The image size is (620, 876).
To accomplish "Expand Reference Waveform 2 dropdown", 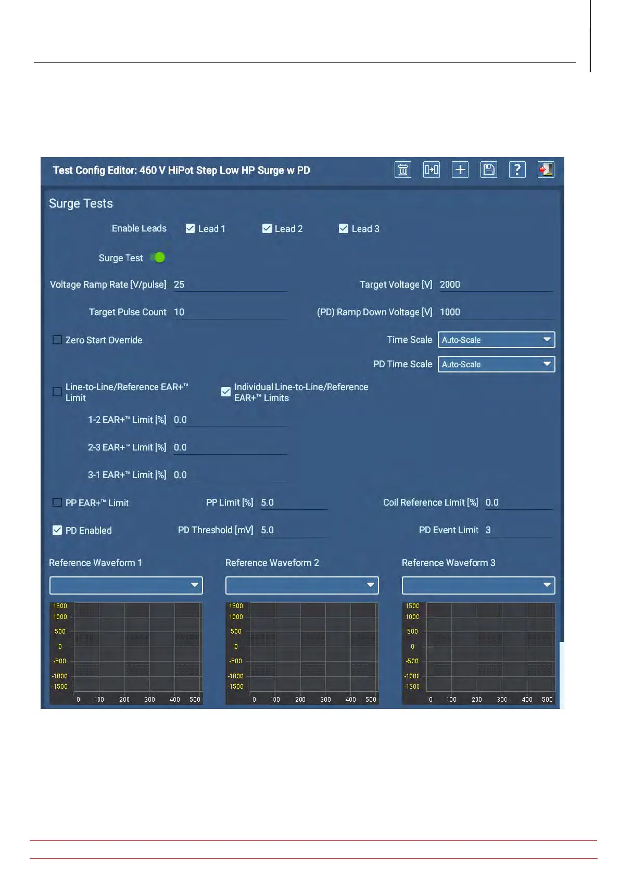I will click(302, 585).
